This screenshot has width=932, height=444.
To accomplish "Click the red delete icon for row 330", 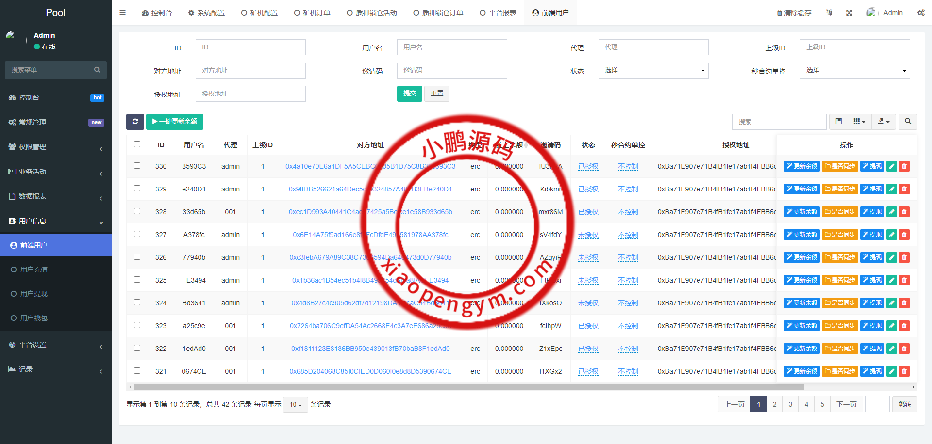I will (x=904, y=166).
